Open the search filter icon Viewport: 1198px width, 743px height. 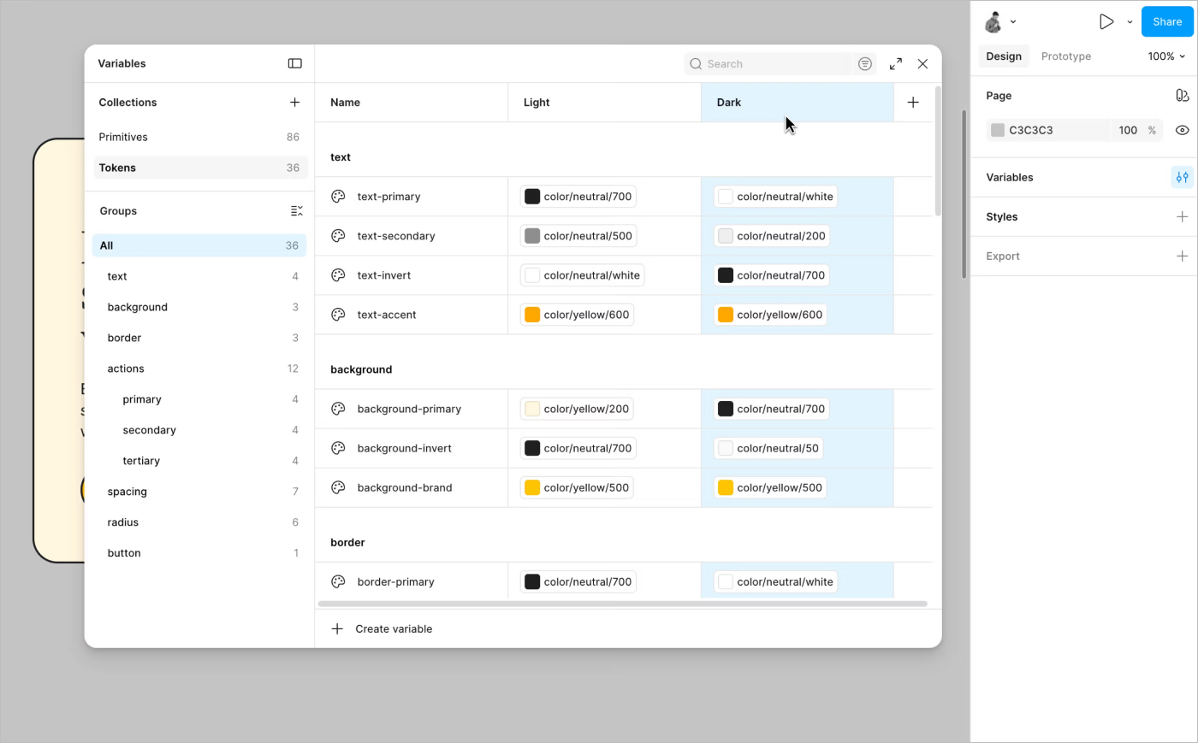pos(865,64)
